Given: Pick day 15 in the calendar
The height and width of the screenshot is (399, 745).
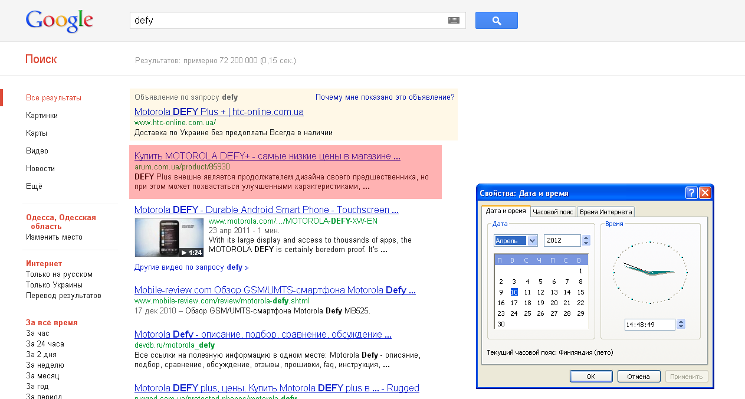Looking at the screenshot, I should [x=580, y=292].
